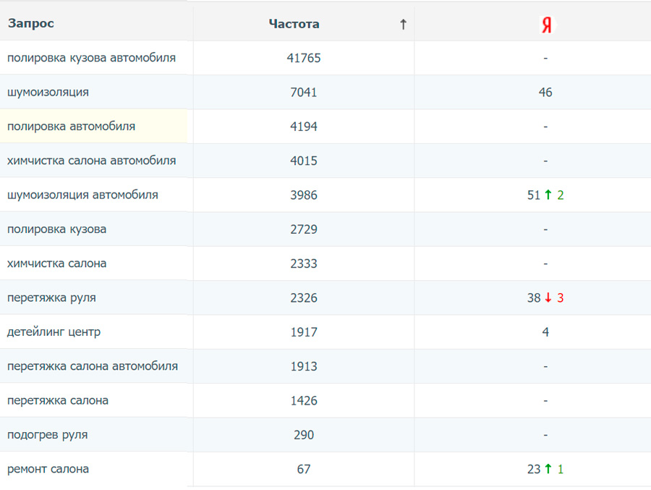Click frequency value 41765
The image size is (651, 490).
(304, 58)
